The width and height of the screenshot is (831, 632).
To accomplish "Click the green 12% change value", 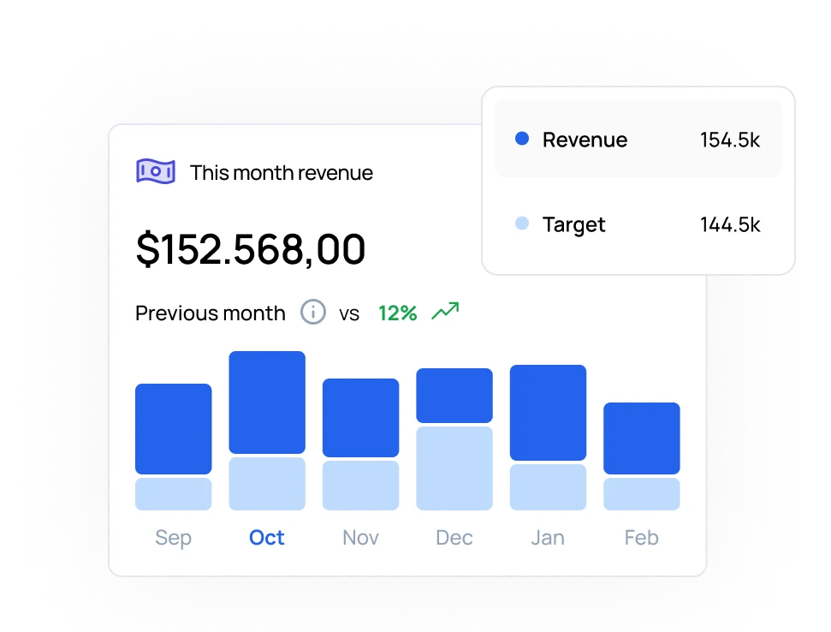I will (x=397, y=313).
